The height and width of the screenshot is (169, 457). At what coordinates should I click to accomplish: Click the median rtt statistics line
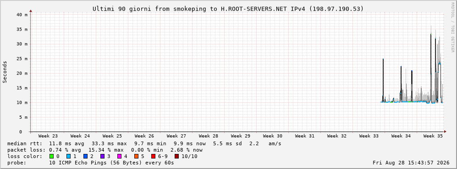[144, 144]
